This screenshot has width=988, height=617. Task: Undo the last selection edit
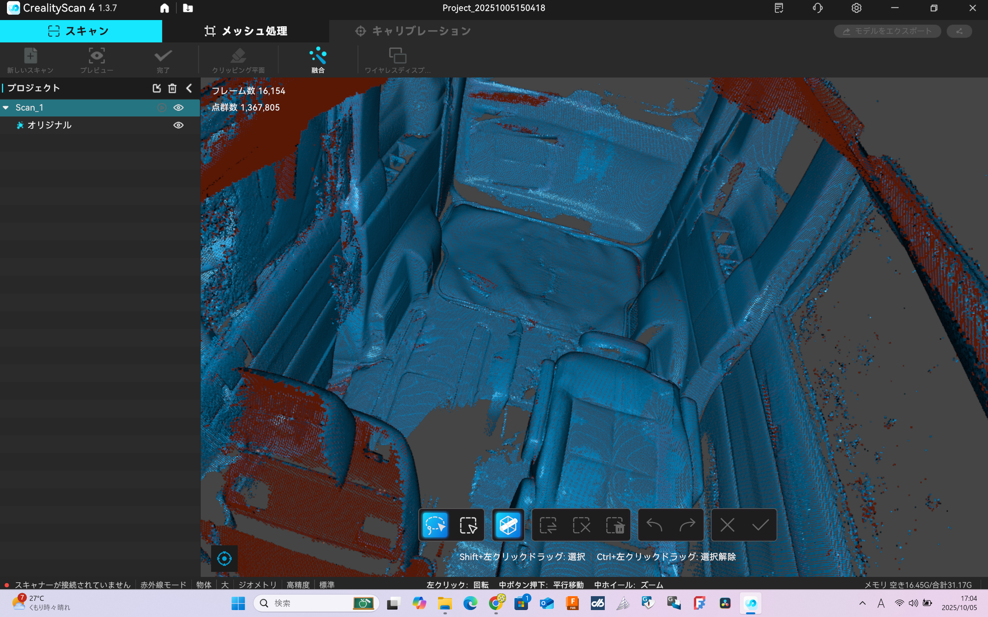click(654, 525)
